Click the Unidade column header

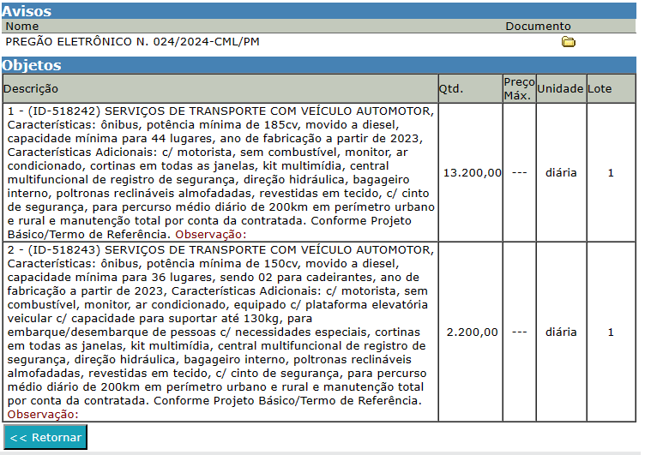(560, 88)
